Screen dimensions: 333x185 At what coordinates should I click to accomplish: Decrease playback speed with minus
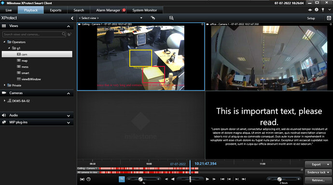[129, 179]
